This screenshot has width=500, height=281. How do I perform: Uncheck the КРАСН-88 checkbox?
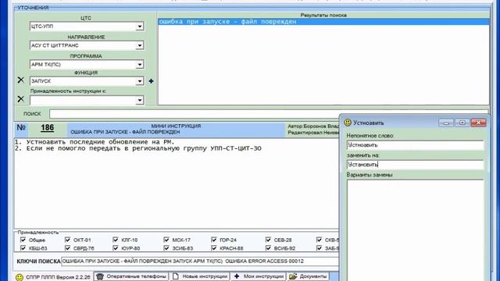coord(214,248)
